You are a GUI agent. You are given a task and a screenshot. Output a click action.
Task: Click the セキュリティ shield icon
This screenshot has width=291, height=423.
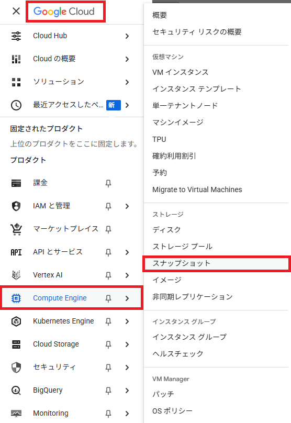point(16,367)
